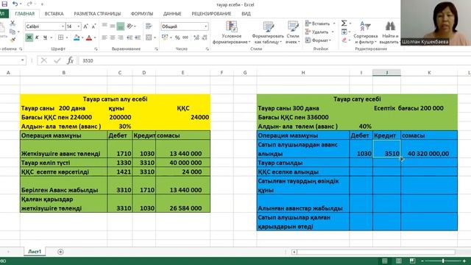Image resolution: width=471 pixels, height=265 pixels.
Task: Open the Шрифт dialog launcher
Action: (96, 49)
